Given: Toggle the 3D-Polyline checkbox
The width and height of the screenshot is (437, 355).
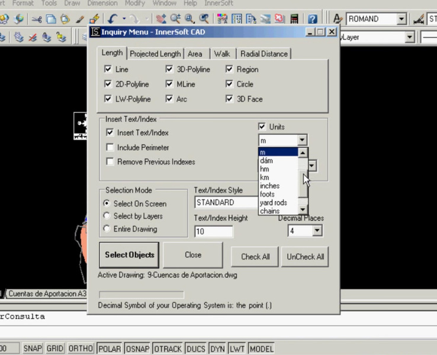Looking at the screenshot, I should 169,69.
